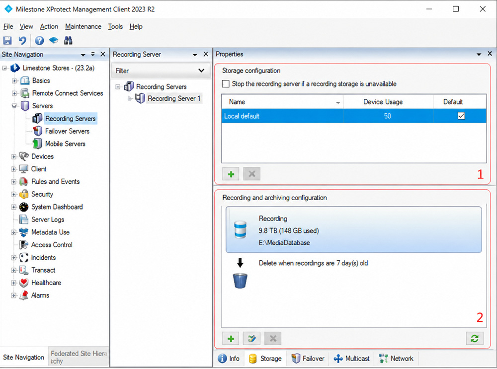The width and height of the screenshot is (497, 369).
Task: Toggle the Default checkbox for Local default
Action: click(461, 116)
